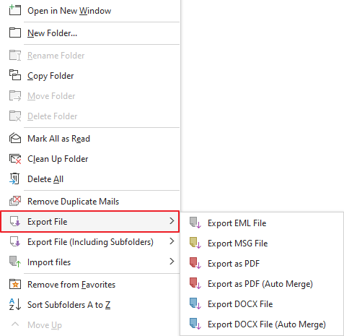Click the red Export as PDF icon
344x336 pixels.
click(195, 263)
